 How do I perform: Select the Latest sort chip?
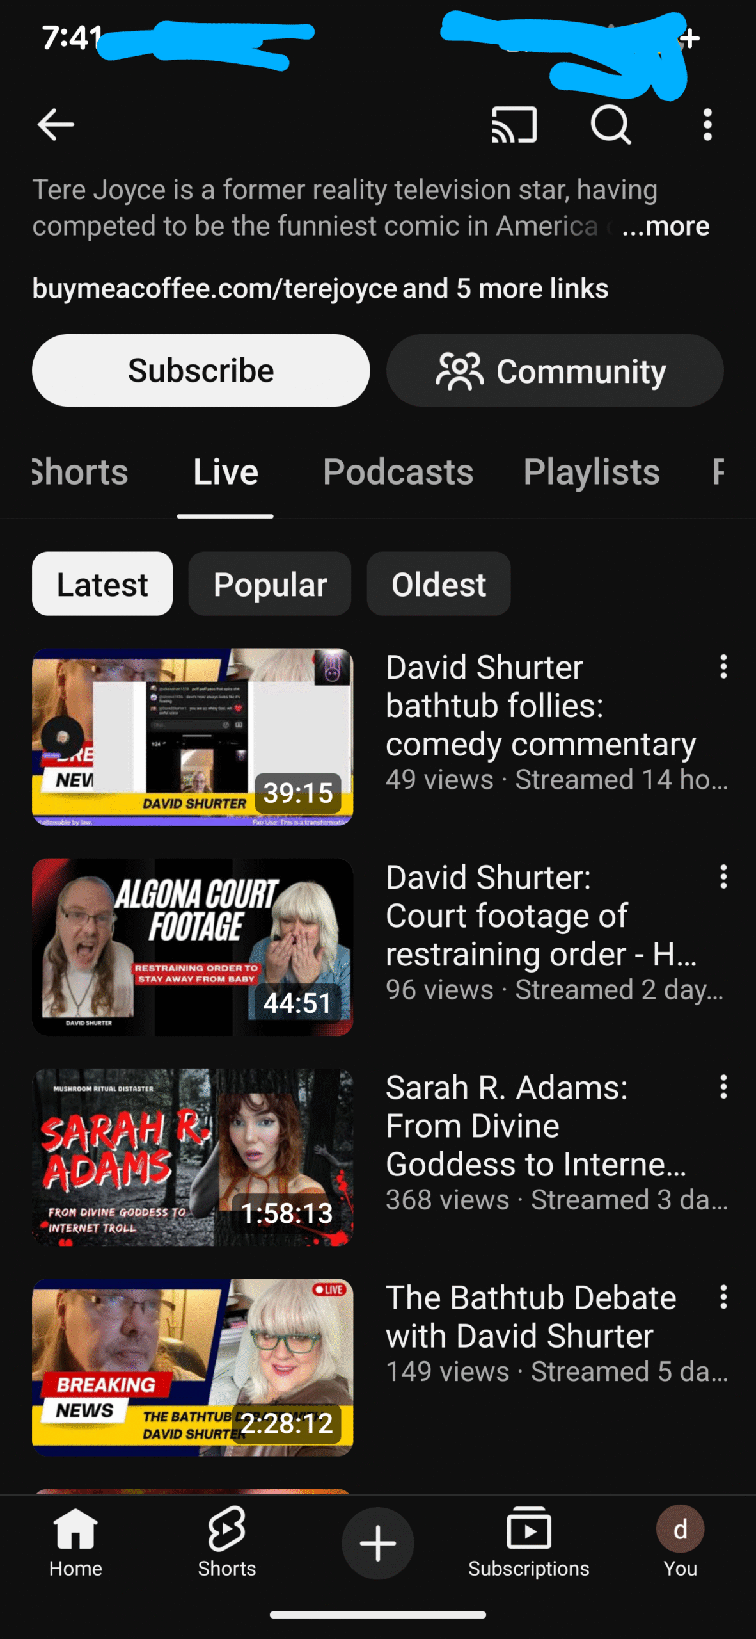point(102,584)
